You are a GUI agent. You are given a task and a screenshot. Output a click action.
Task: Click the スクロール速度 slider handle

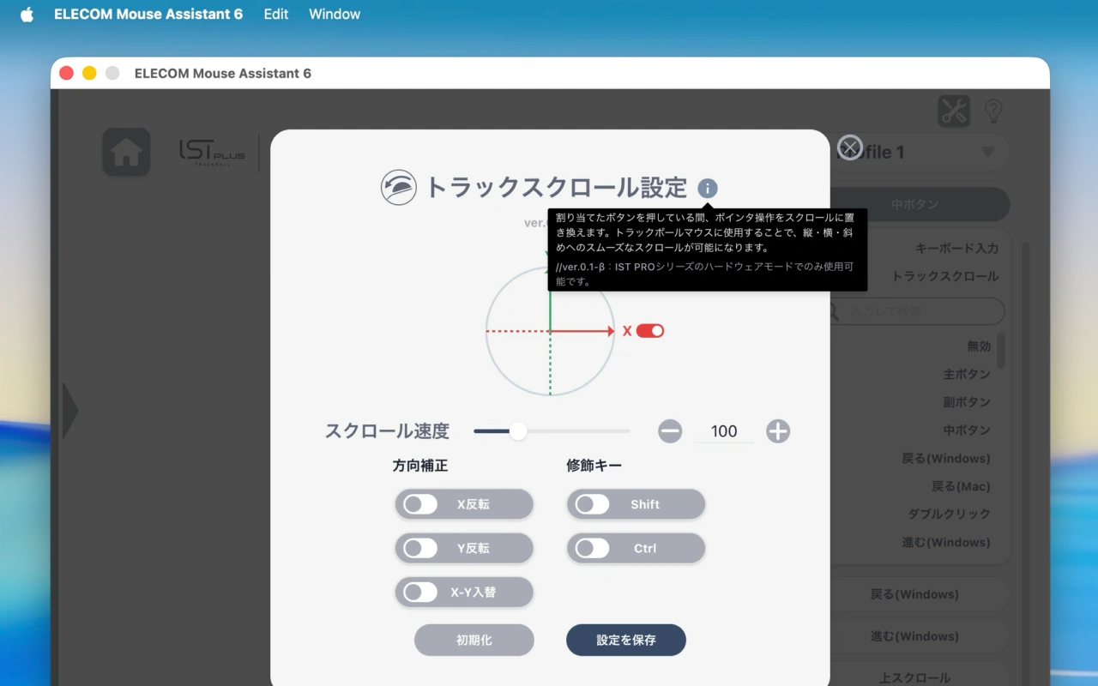(518, 431)
